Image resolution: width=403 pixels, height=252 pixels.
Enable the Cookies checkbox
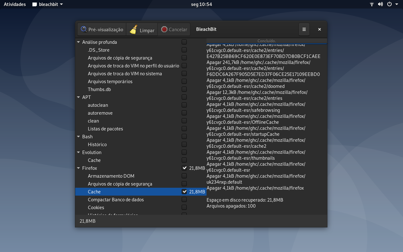coord(184,207)
